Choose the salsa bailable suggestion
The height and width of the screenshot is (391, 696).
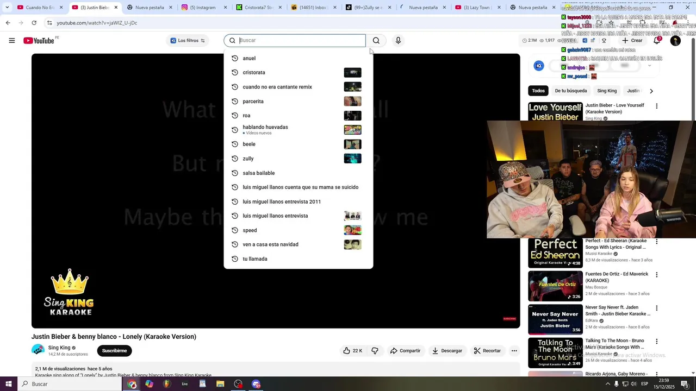tap(298, 173)
